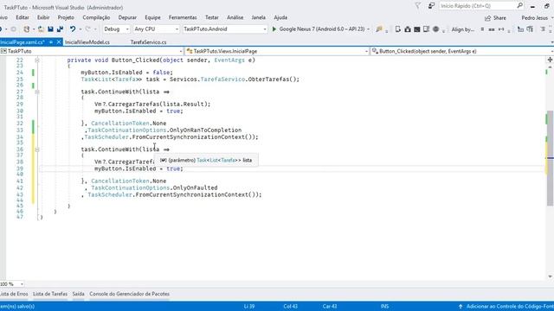Click the Align by... toolbar button
554x311 pixels.
click(x=462, y=29)
